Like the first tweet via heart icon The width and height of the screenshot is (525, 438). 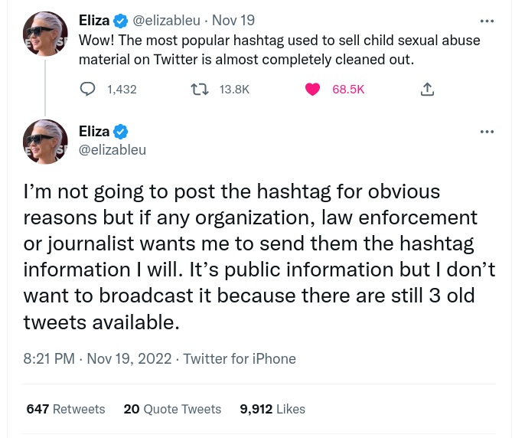coord(312,90)
